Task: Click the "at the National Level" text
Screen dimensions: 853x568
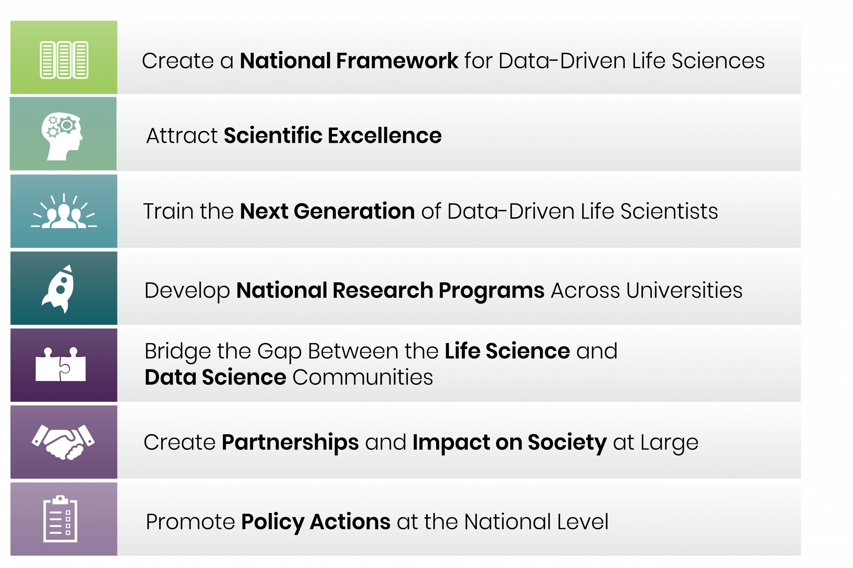Action: pyautogui.click(x=502, y=522)
